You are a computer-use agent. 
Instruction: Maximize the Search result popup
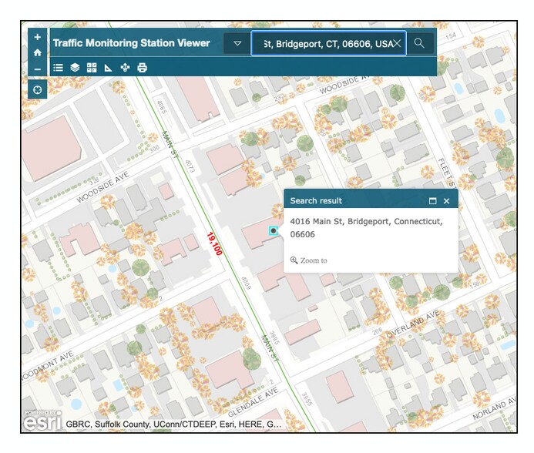click(x=432, y=201)
